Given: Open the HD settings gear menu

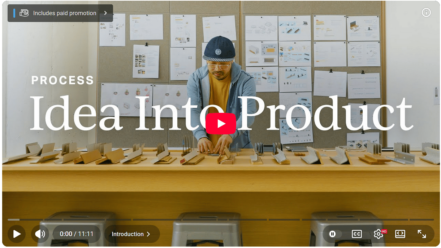Looking at the screenshot, I should [x=378, y=234].
